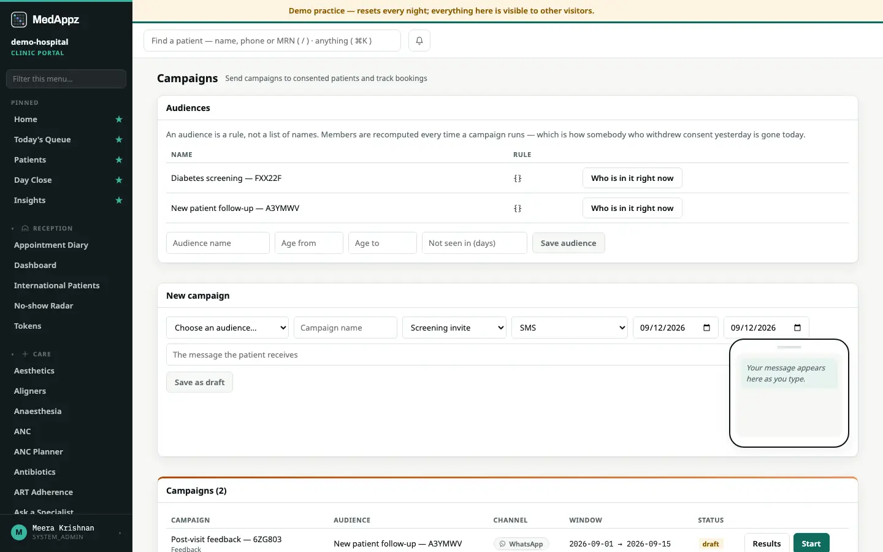Toggle the star next to Day Close
883x552 pixels.
(119, 180)
